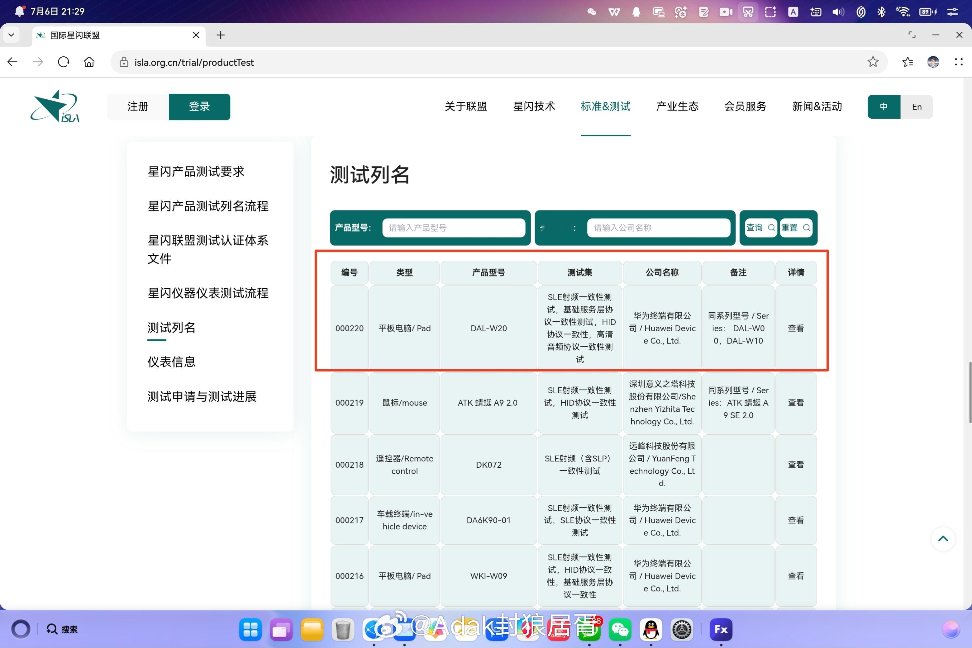The width and height of the screenshot is (972, 648).
Task: Open the volume control in status bar
Action: point(838,12)
